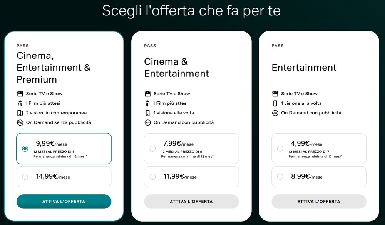385x225 pixels.
Task: Pick the 4,99€/mese radio option
Action: pyautogui.click(x=280, y=149)
